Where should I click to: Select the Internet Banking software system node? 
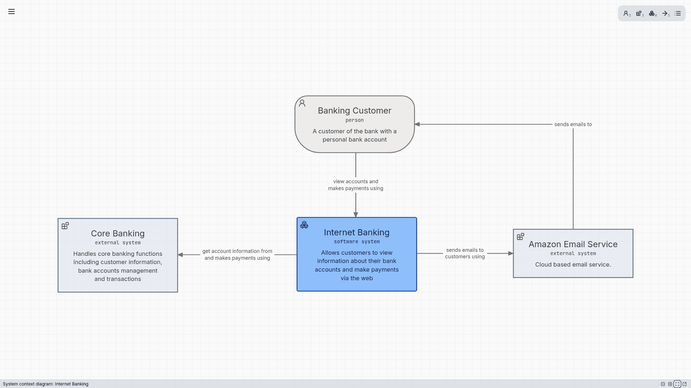[356, 254]
